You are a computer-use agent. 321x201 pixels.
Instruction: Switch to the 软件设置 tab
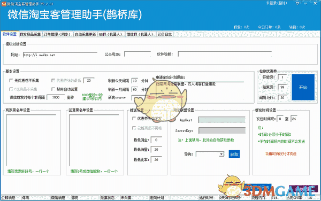point(10,34)
